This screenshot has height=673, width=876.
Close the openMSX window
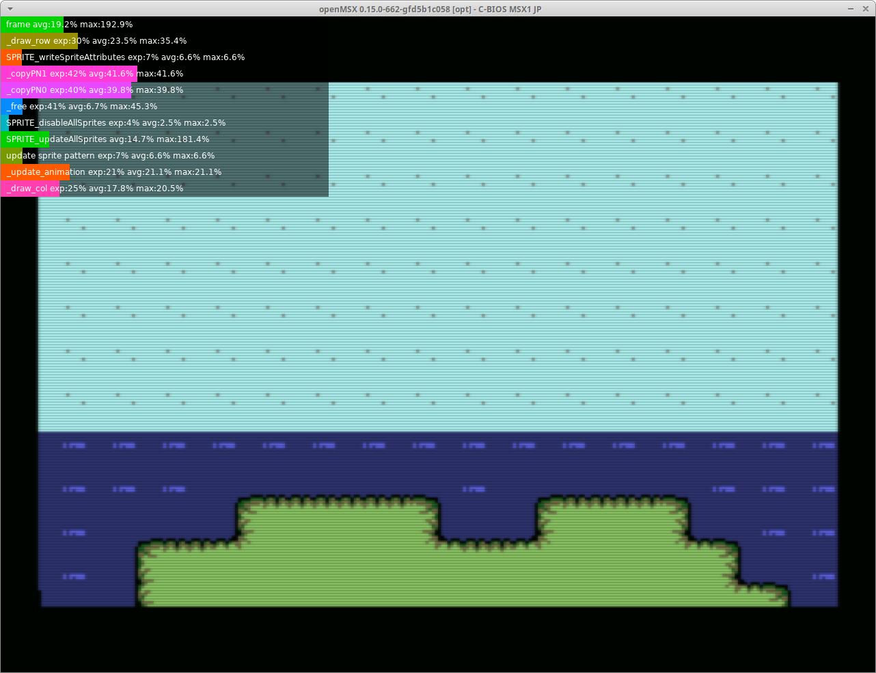(x=864, y=9)
